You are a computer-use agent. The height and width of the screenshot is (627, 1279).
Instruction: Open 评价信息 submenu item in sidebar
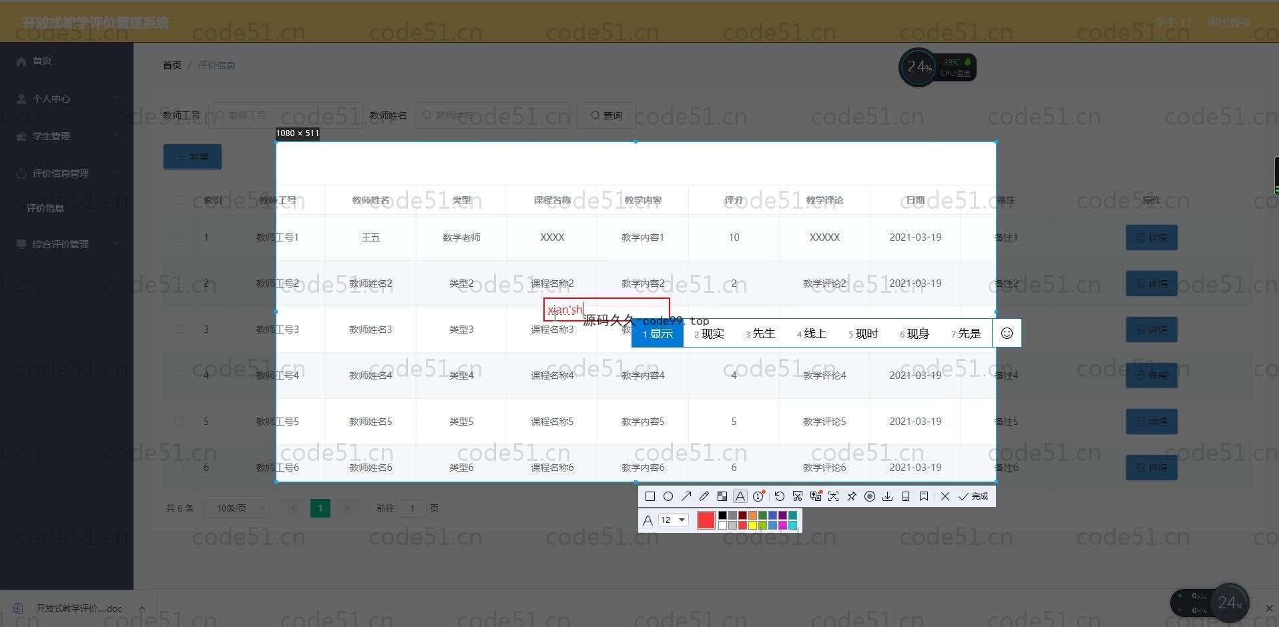click(45, 208)
